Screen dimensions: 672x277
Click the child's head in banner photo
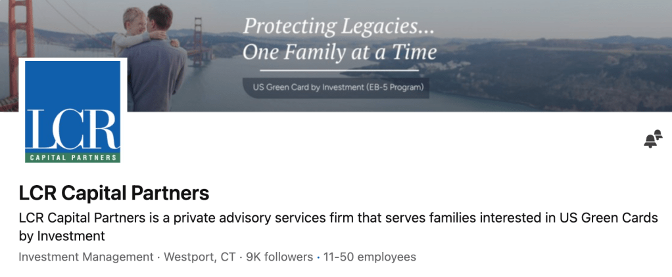pos(132,18)
